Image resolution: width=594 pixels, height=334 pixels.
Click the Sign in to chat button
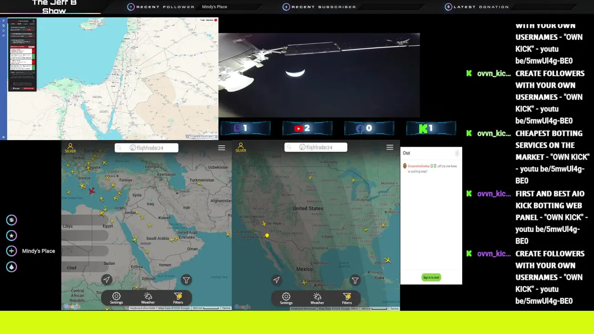coord(431,277)
